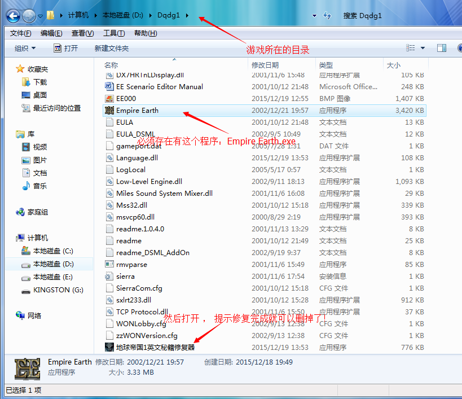
Task: Open the 帮助(H) menu
Action: point(146,33)
